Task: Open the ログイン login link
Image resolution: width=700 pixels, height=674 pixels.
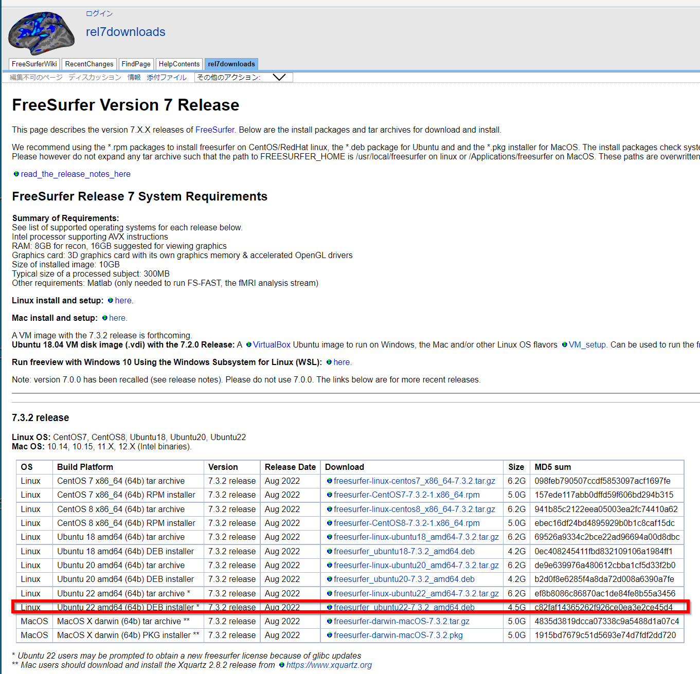Action: tap(99, 13)
